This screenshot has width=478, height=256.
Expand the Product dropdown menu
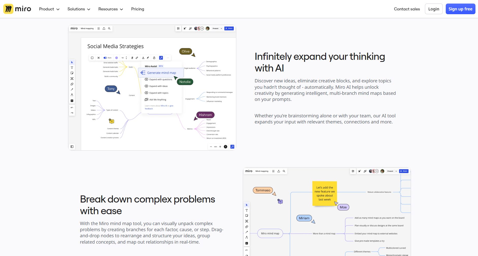point(49,9)
